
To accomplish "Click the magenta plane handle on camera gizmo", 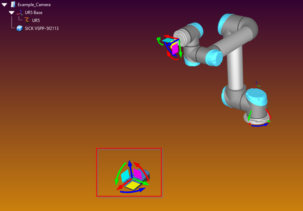I will (x=137, y=173).
